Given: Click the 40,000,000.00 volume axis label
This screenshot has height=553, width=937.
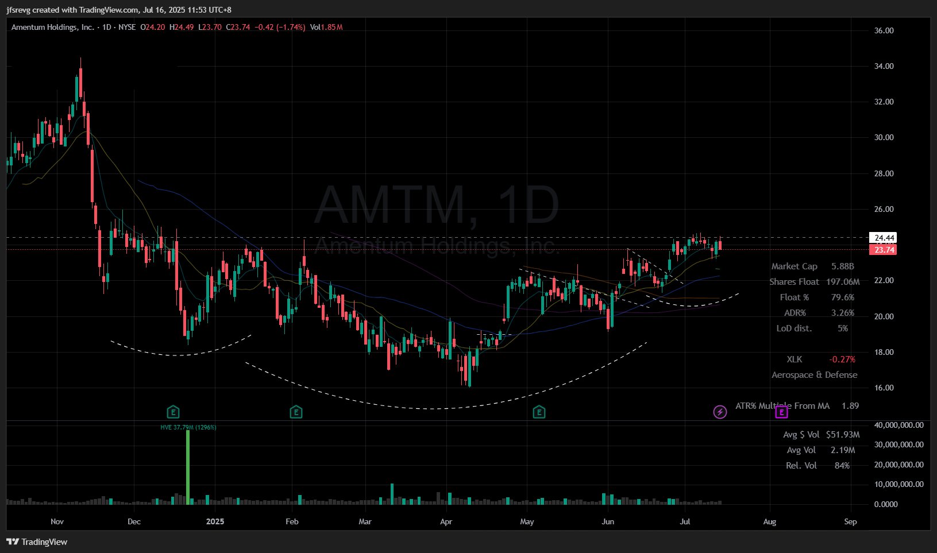Looking at the screenshot, I should (x=899, y=425).
